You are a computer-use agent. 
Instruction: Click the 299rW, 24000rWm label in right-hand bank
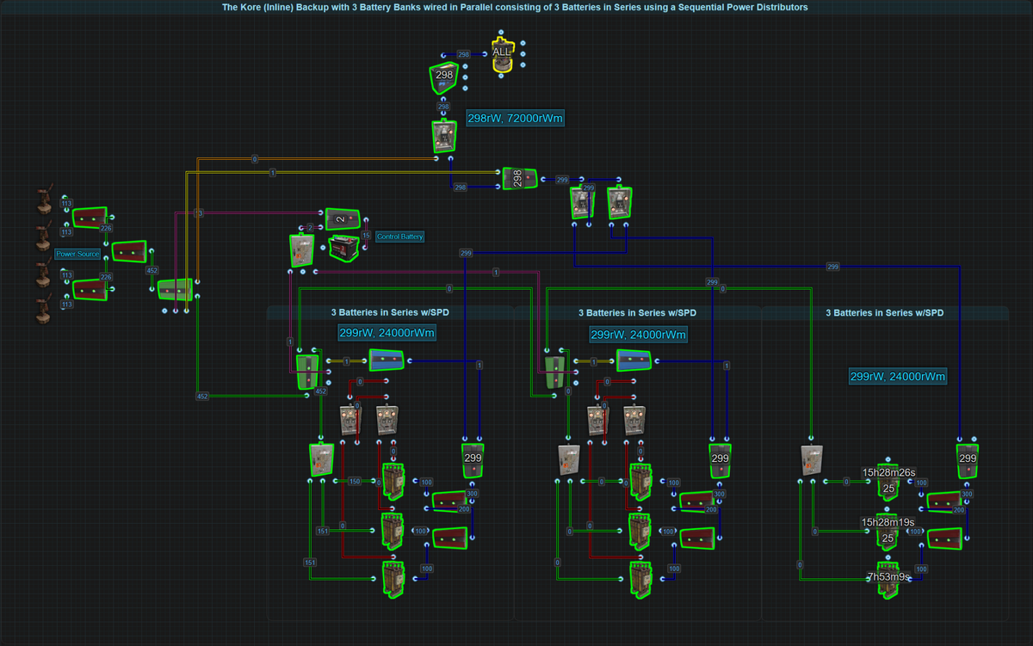898,377
